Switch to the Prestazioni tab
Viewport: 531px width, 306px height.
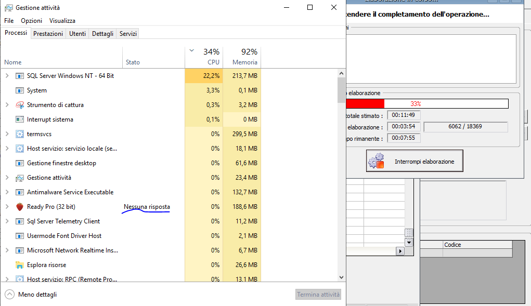pyautogui.click(x=48, y=33)
